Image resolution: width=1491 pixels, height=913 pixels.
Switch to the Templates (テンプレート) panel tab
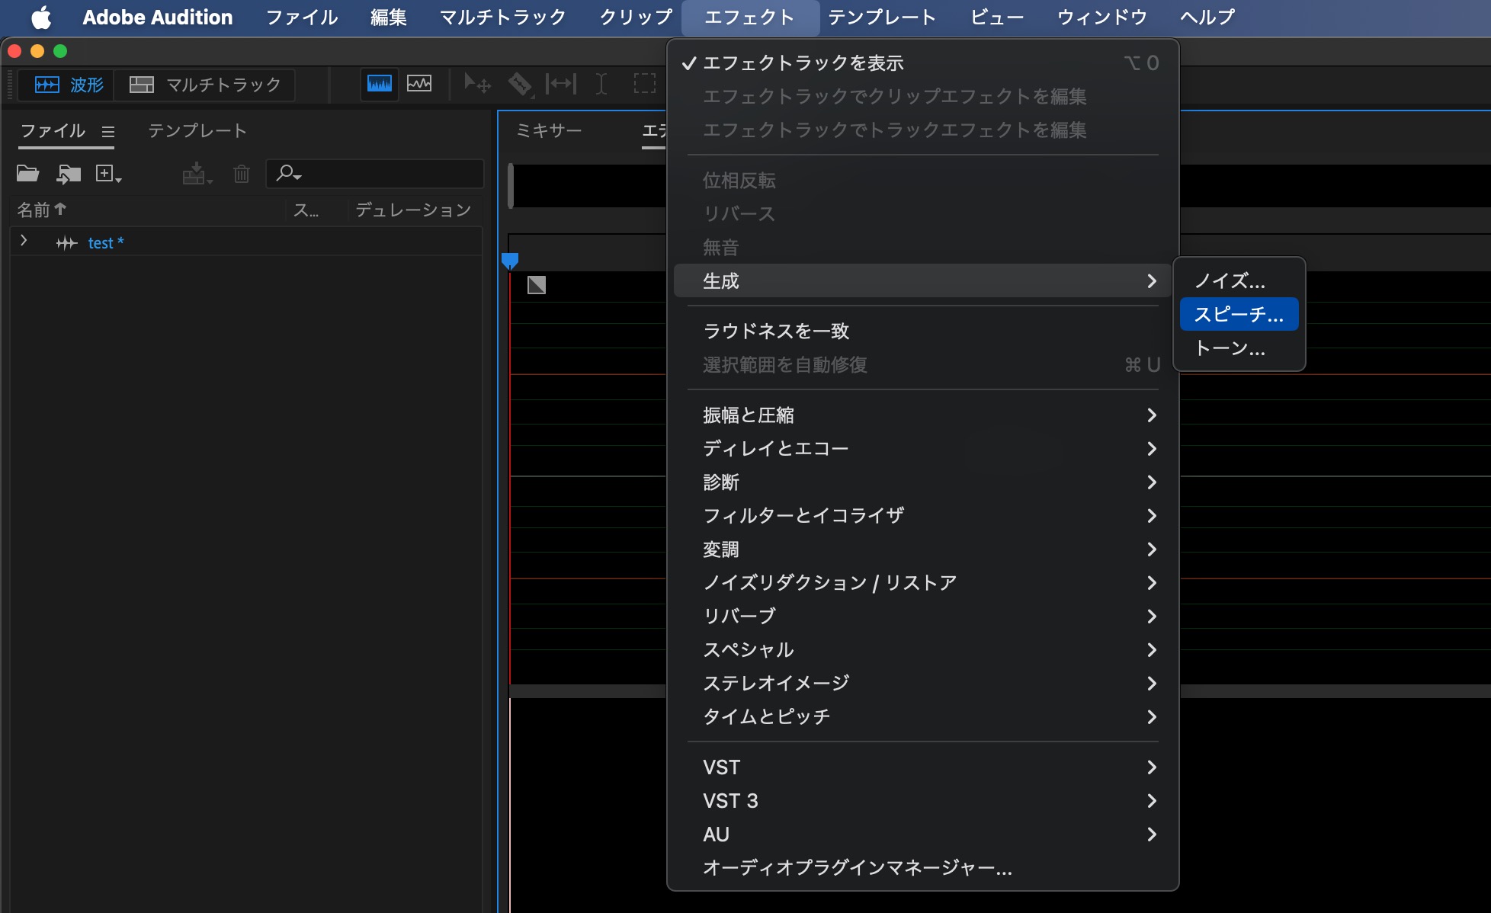pos(197,131)
